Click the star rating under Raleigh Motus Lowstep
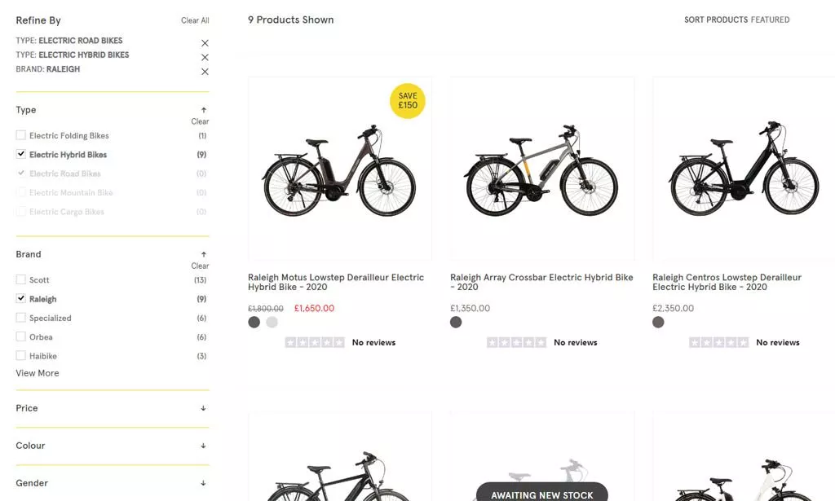 (314, 342)
